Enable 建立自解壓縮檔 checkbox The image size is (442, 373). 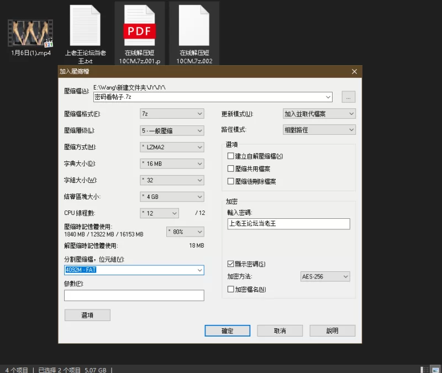[231, 156]
